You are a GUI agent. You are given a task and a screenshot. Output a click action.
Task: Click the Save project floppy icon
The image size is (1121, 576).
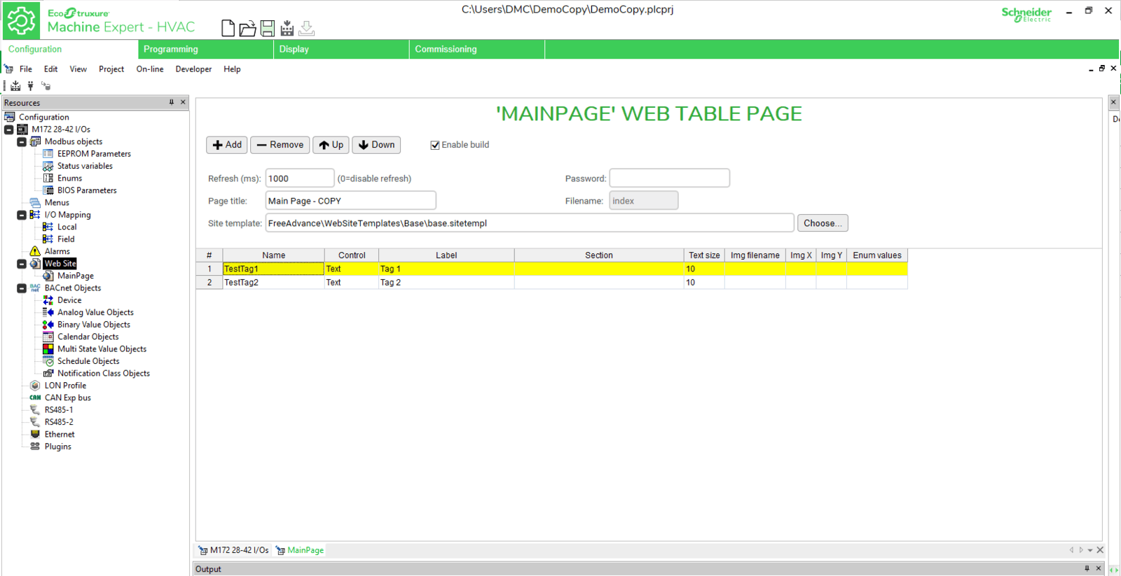tap(267, 28)
